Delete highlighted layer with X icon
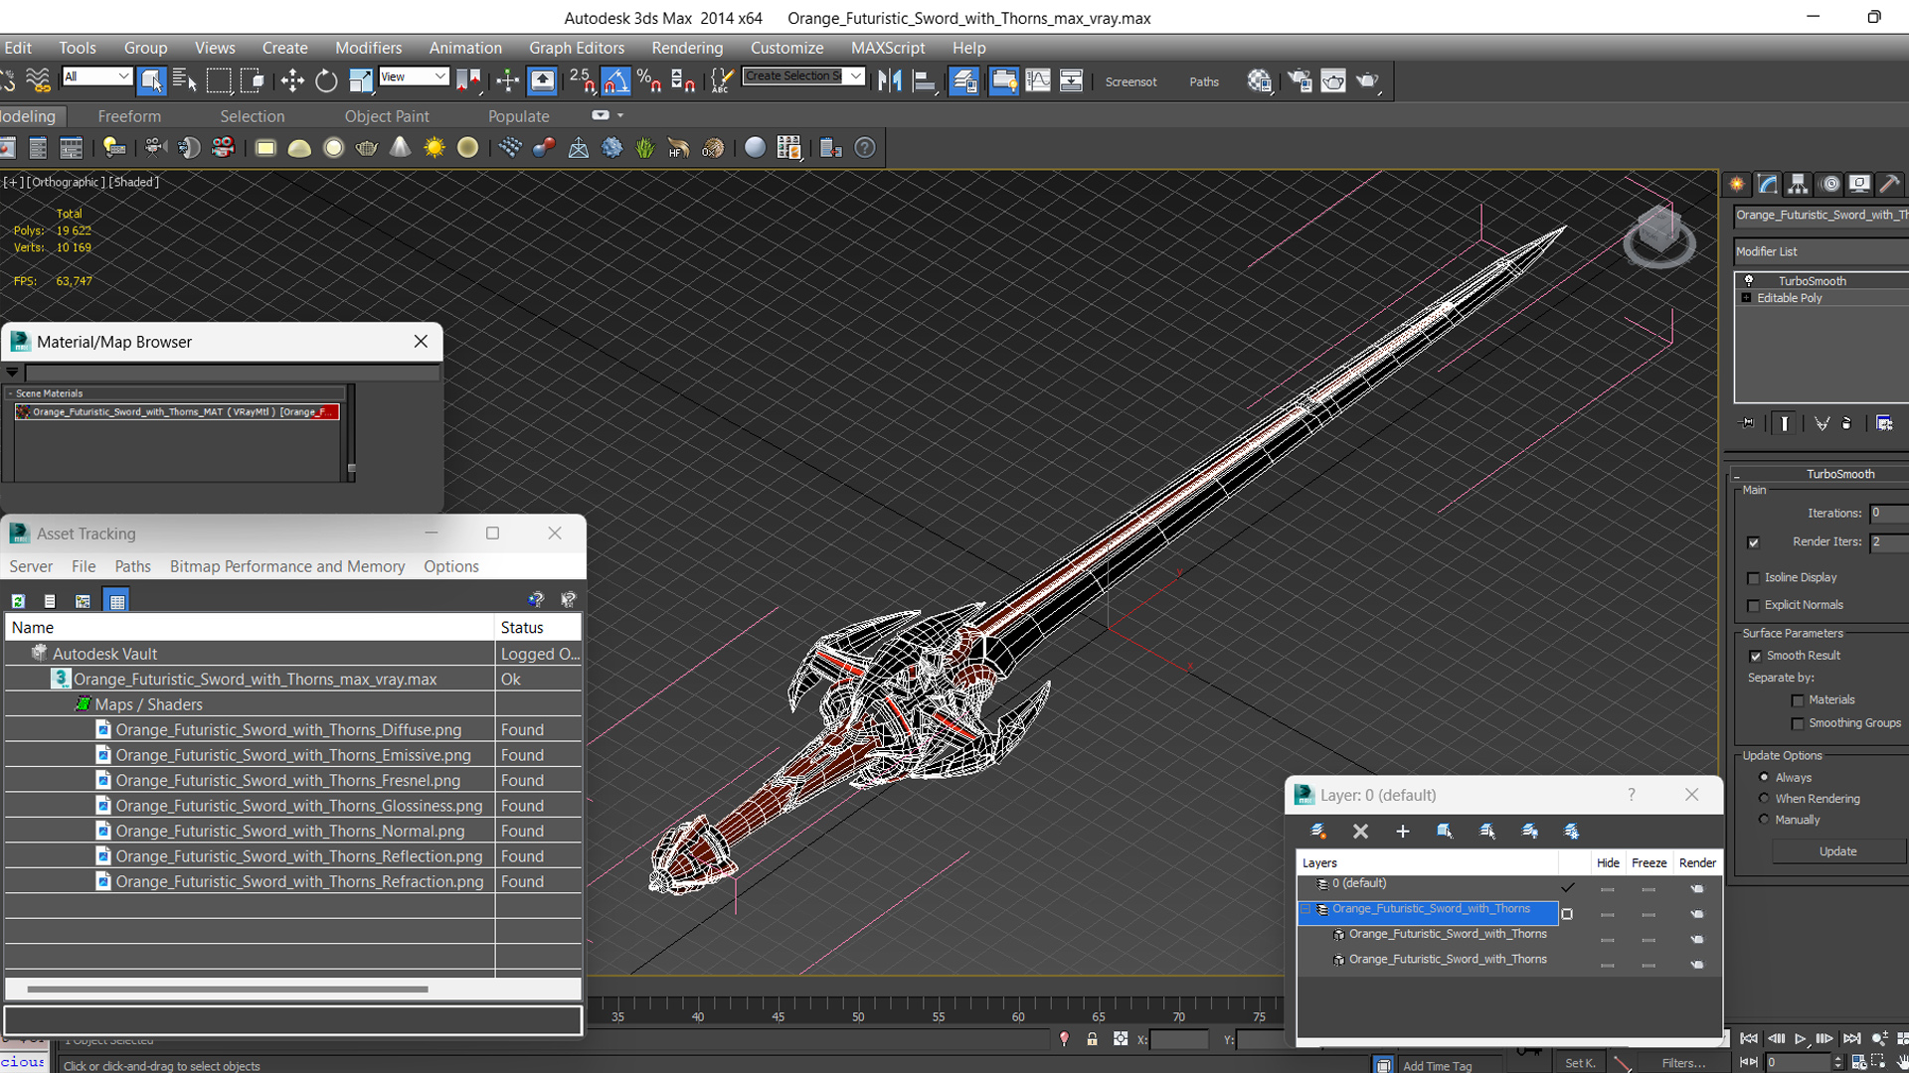 click(1360, 831)
